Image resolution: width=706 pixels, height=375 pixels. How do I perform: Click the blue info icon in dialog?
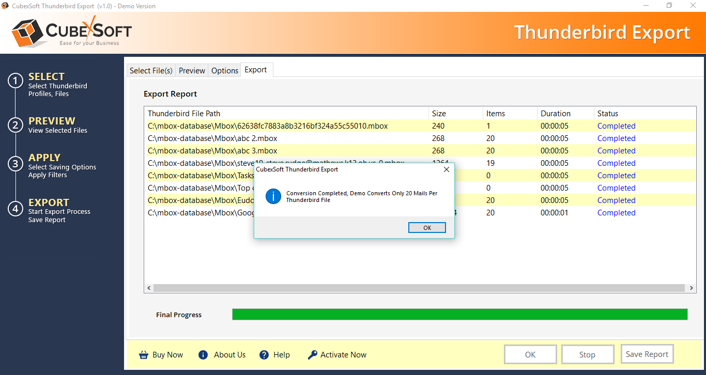coord(273,196)
